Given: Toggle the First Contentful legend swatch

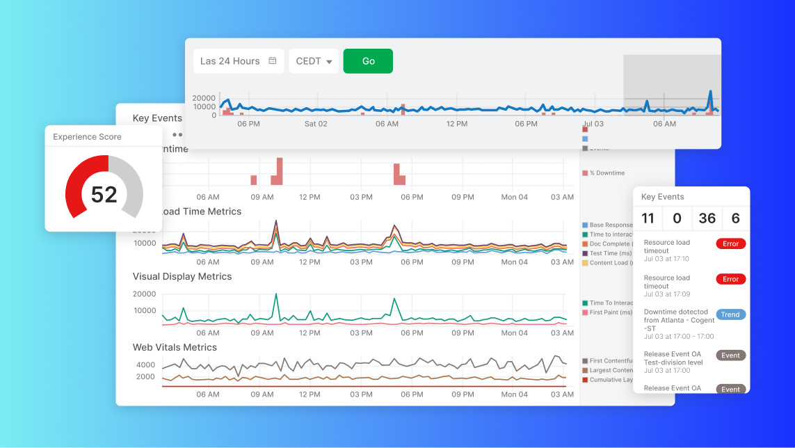Looking at the screenshot, I should point(585,361).
